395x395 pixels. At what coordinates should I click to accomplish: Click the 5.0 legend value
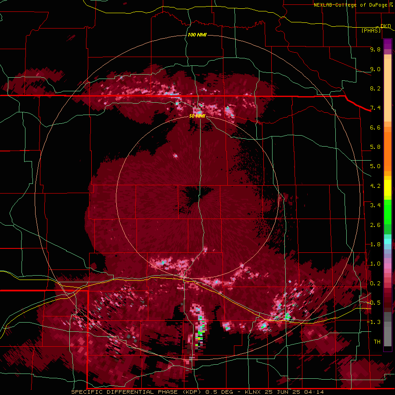pyautogui.click(x=375, y=166)
